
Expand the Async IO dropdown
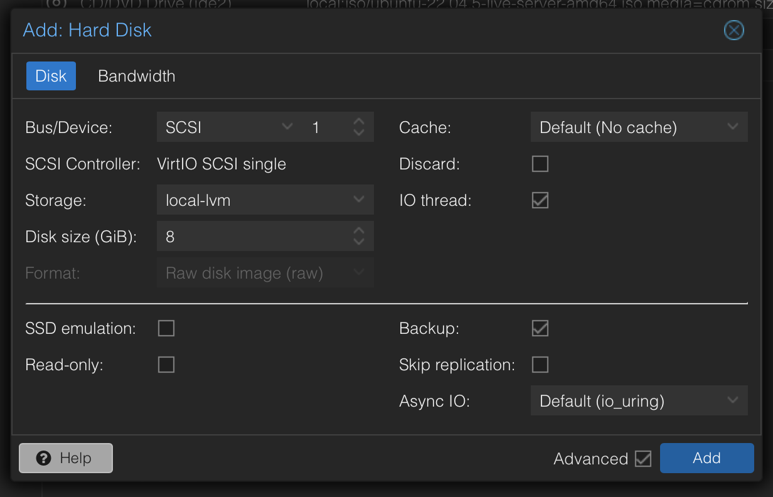[732, 401]
